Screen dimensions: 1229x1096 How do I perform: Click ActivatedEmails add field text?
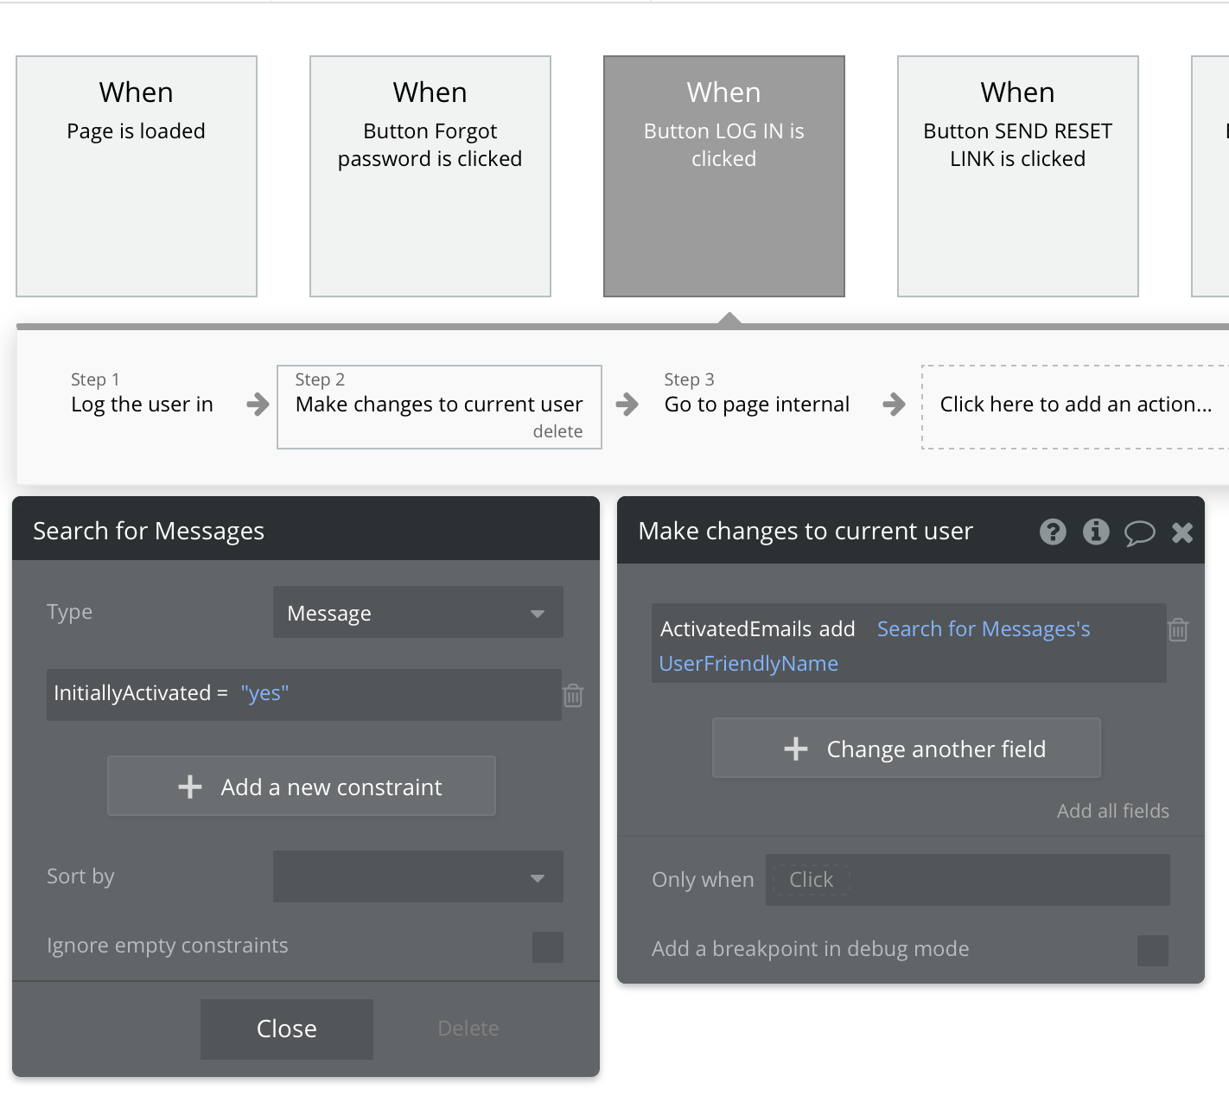click(758, 629)
